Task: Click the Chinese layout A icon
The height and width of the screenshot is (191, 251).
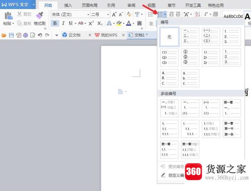Action: [186, 14]
